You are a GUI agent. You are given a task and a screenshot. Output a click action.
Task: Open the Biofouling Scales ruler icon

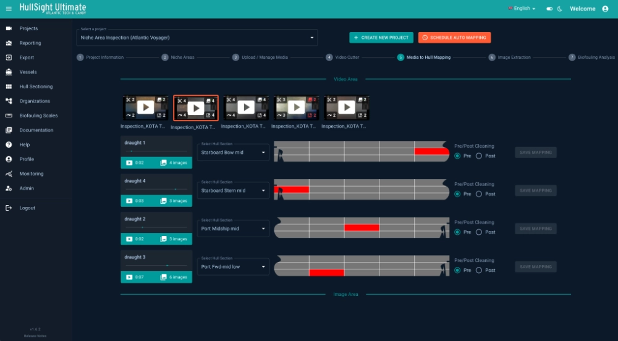click(9, 116)
